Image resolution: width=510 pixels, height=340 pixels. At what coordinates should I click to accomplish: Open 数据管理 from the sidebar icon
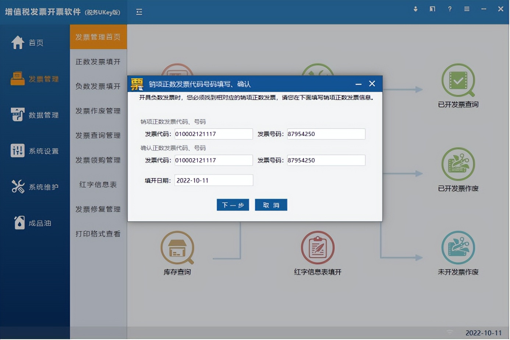click(17, 114)
